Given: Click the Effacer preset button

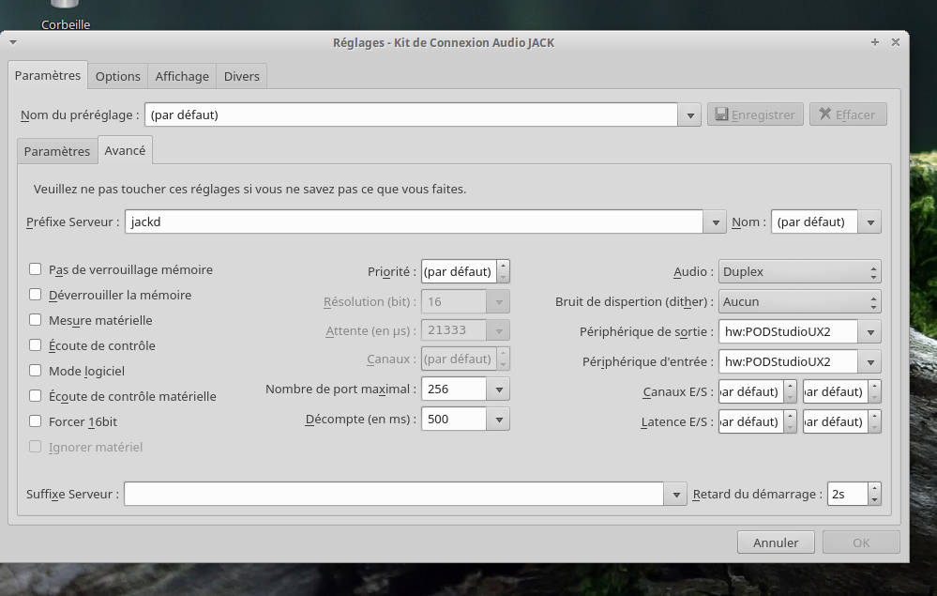Looking at the screenshot, I should [x=848, y=115].
